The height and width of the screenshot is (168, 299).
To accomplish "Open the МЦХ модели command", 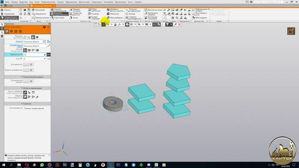I will [199, 18].
